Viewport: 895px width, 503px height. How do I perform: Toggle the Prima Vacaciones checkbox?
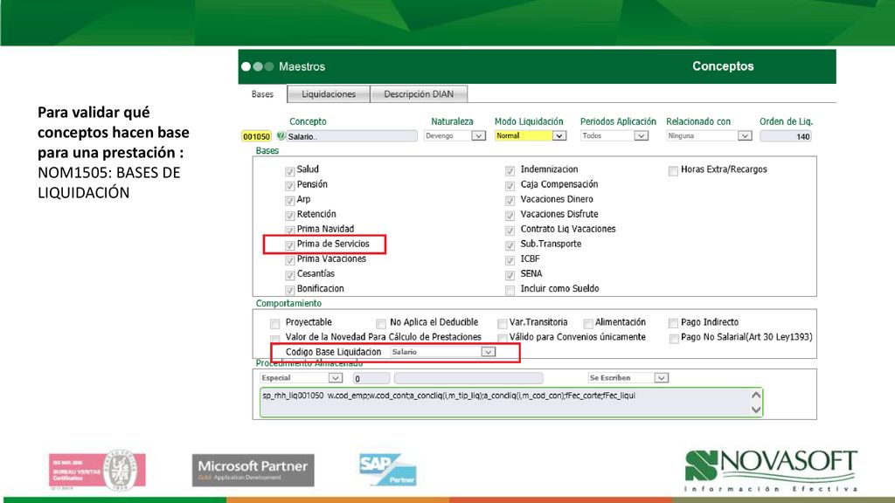tap(290, 260)
